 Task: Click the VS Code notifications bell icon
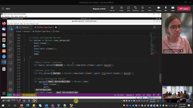(x=158, y=95)
